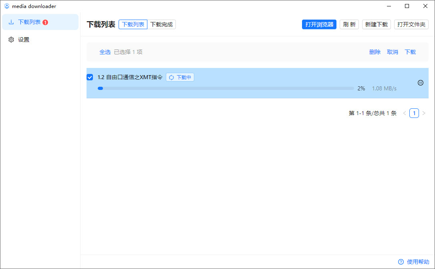The width and height of the screenshot is (435, 269).
Task: Click the help question mark icon
Action: coord(401,262)
